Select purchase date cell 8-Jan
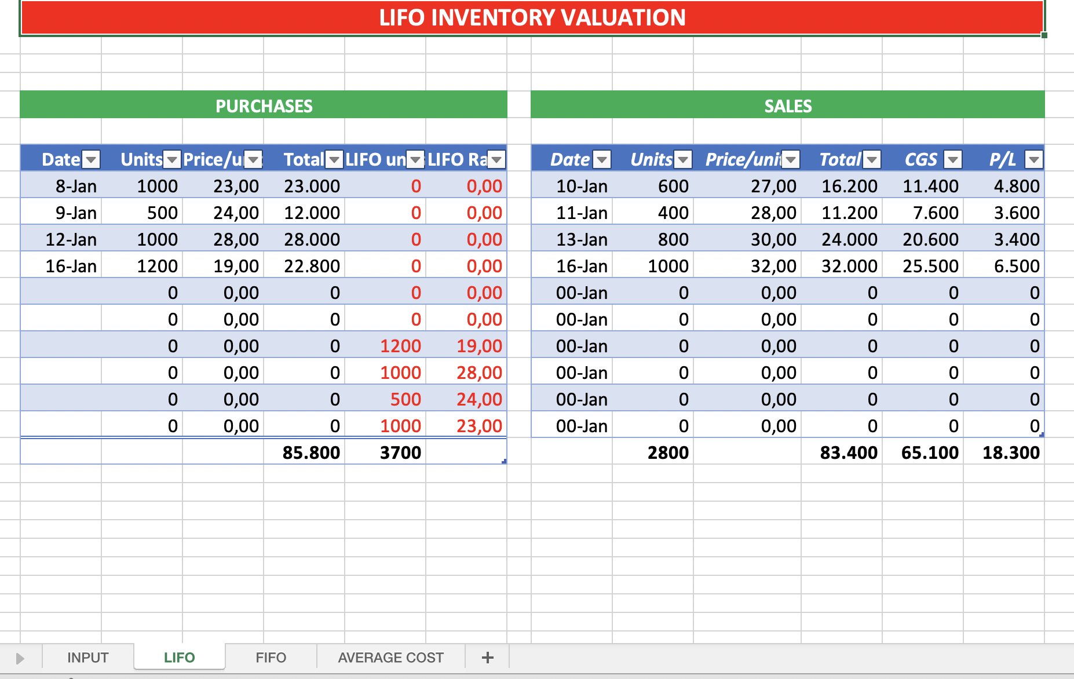The image size is (1074, 679). pyautogui.click(x=61, y=186)
